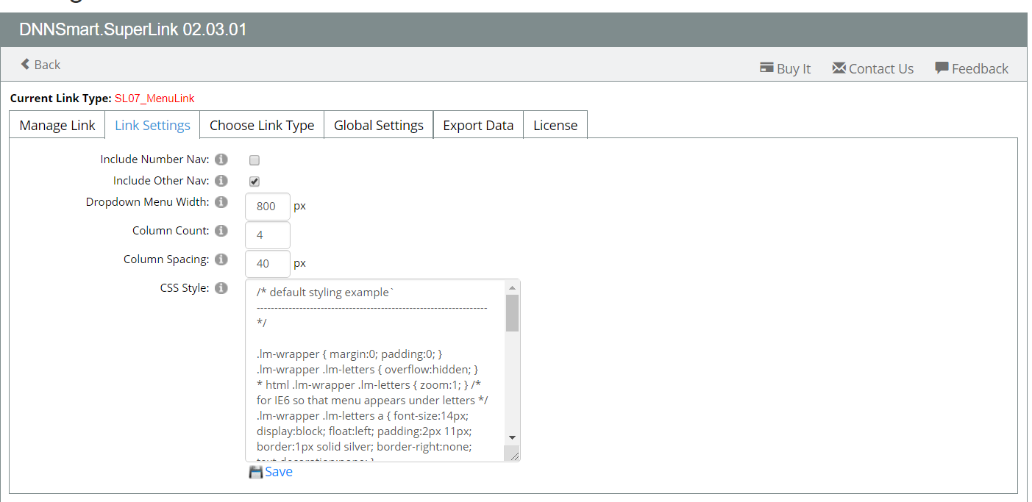Screen dimensions: 1032x502
Task: Click info icon beside Column Count
Action: pos(221,230)
